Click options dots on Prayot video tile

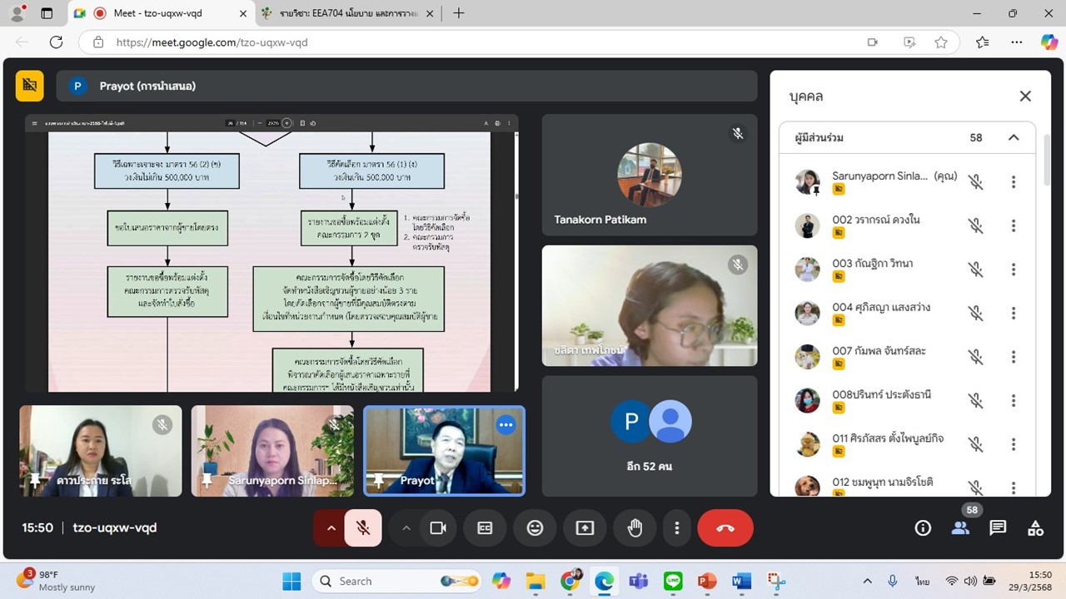pyautogui.click(x=506, y=424)
